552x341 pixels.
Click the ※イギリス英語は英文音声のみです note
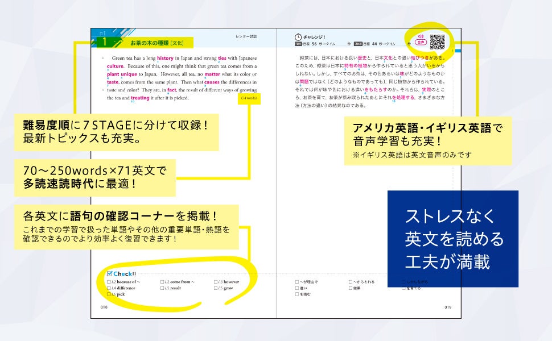point(412,155)
